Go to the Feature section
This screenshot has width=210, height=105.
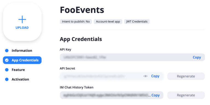[18, 70]
